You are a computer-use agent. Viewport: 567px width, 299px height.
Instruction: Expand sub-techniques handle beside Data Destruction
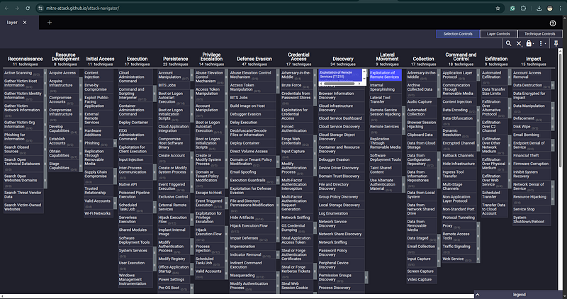tap(553, 85)
